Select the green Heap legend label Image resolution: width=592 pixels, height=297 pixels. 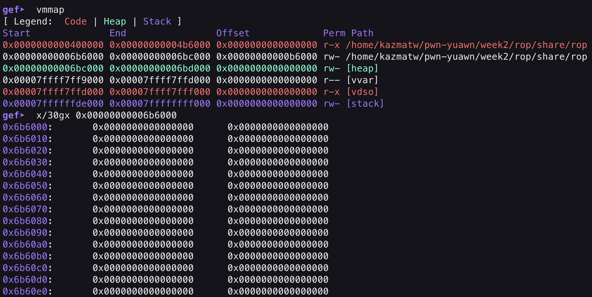click(115, 21)
